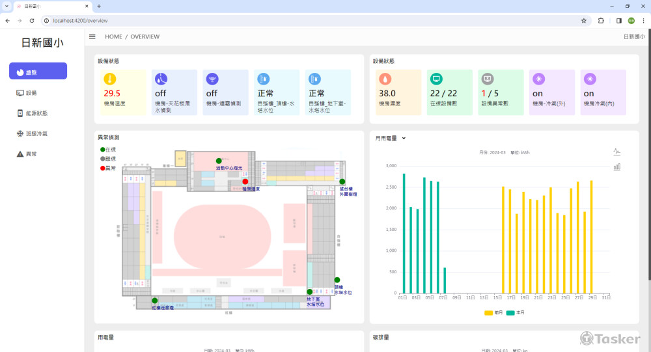Toggle 前月 series in chart legend
The height and width of the screenshot is (352, 651).
(493, 313)
